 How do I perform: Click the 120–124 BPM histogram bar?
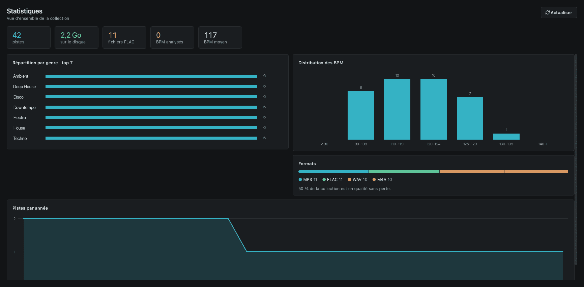[x=434, y=109]
